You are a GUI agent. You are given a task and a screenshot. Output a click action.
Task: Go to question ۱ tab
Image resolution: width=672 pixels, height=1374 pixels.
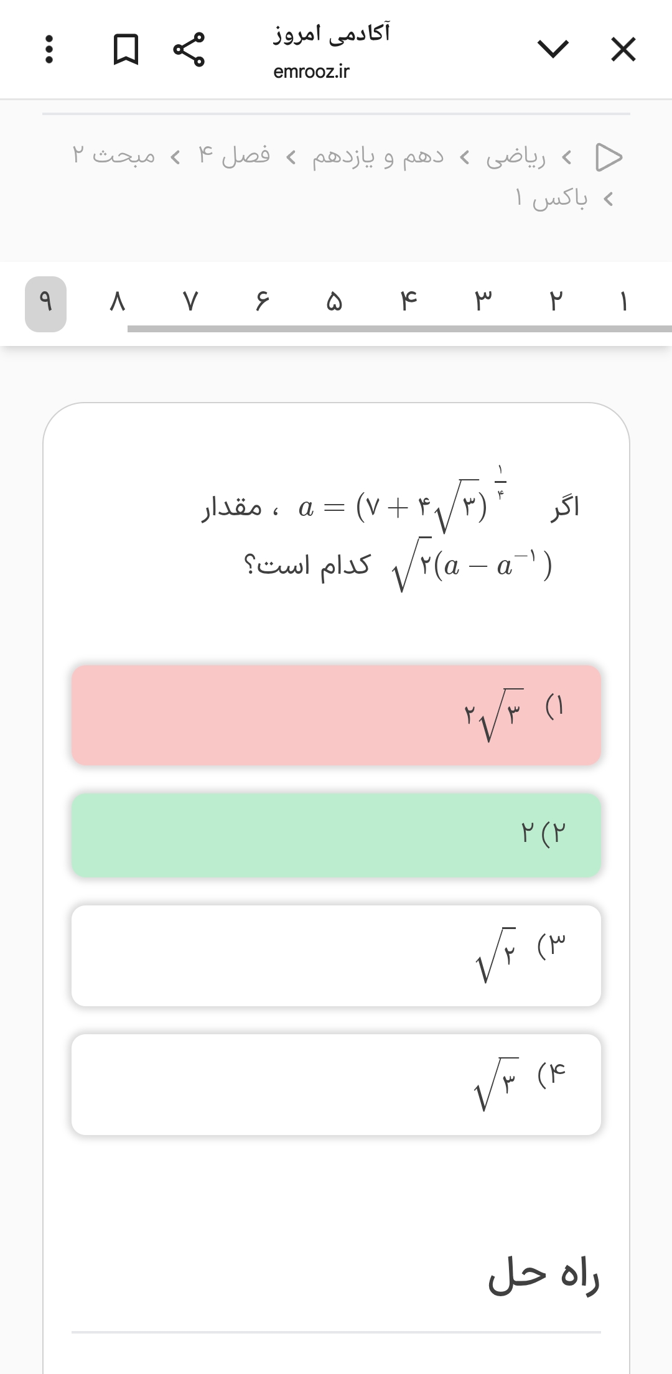point(623,303)
